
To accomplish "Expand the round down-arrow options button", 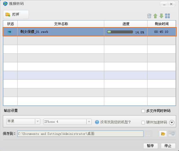I will (x=172, y=122).
